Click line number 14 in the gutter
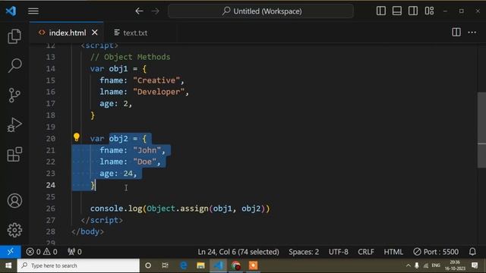The width and height of the screenshot is (486, 273). point(51,69)
